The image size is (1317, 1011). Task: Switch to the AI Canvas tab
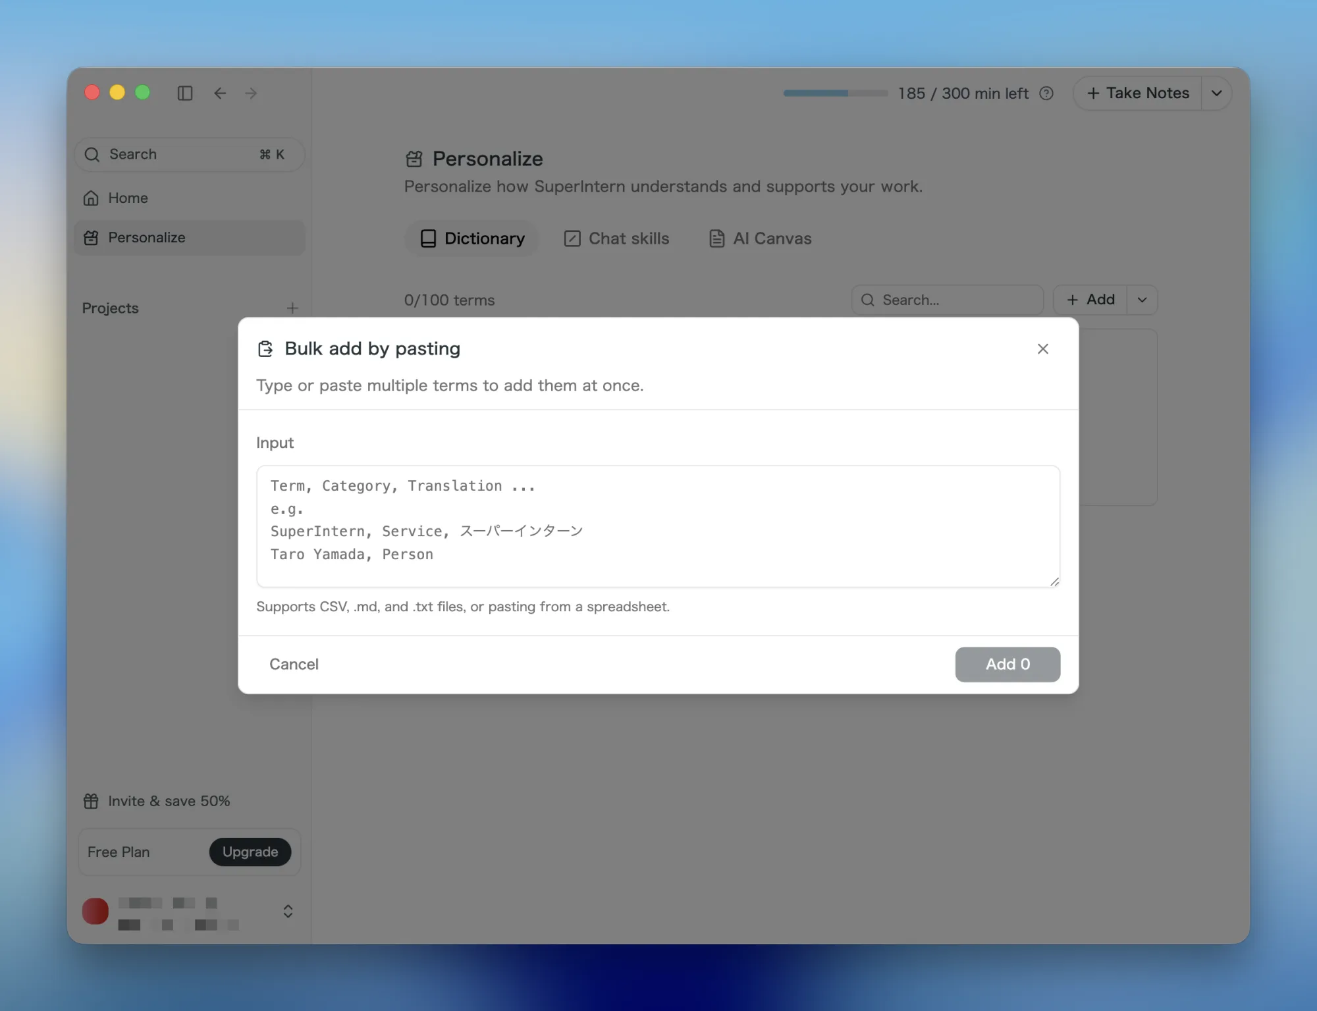pos(761,238)
